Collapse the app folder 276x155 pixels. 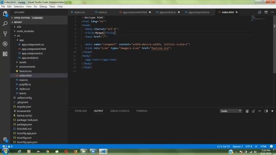pos(39,40)
